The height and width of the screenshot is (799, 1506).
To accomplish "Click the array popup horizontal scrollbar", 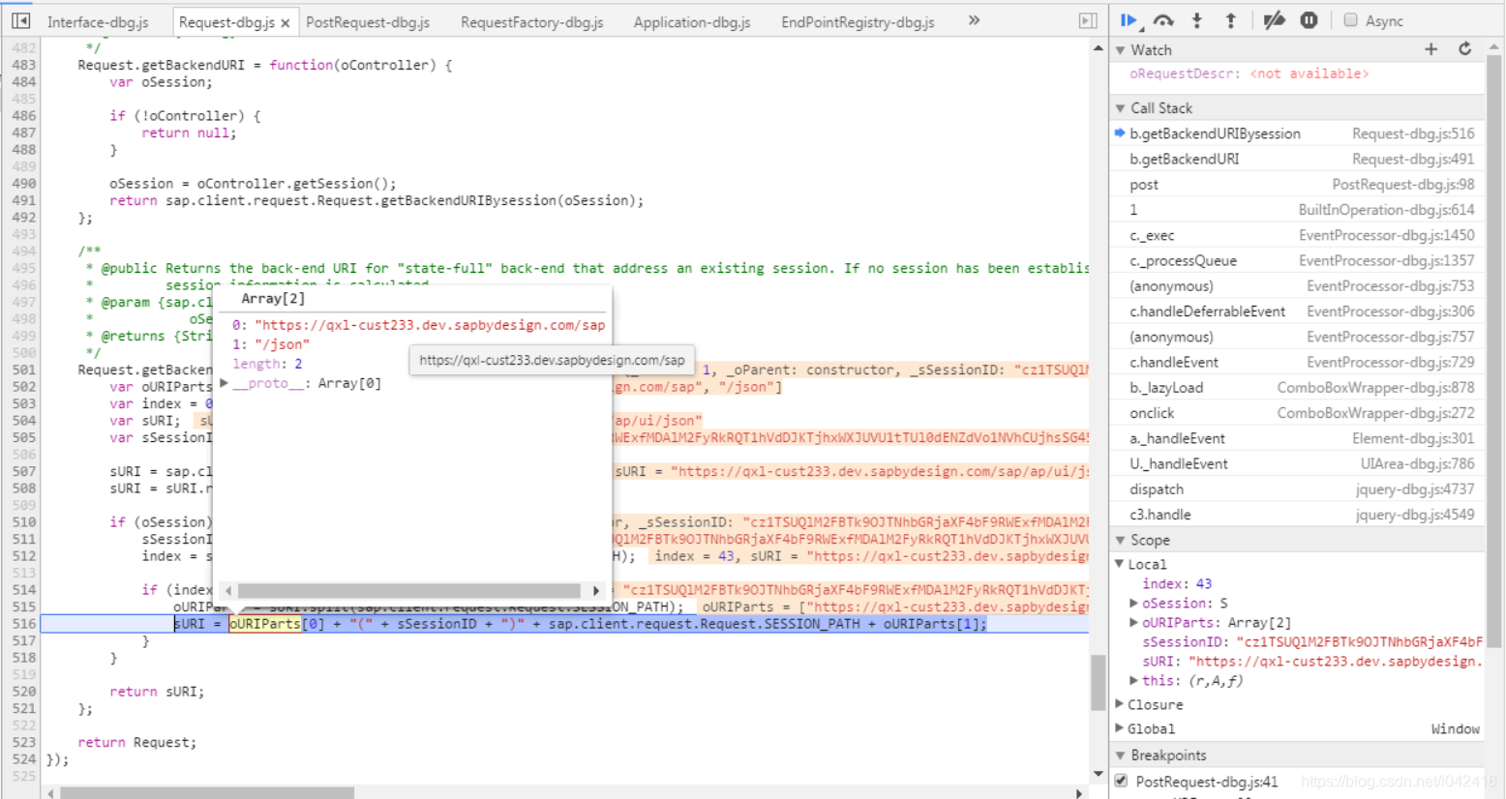I will 409,590.
